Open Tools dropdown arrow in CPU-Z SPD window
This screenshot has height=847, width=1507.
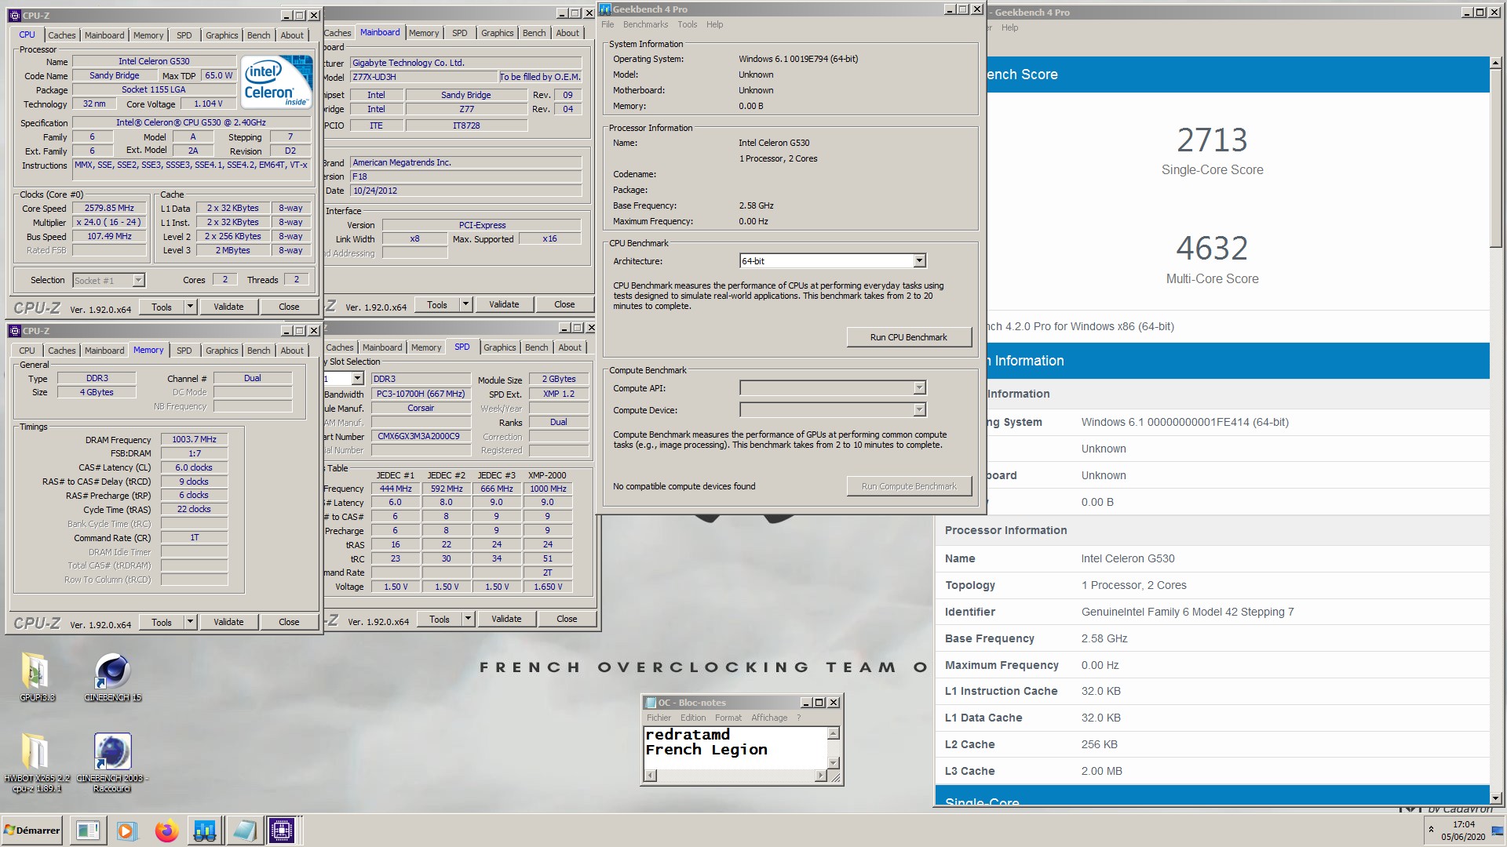point(468,619)
